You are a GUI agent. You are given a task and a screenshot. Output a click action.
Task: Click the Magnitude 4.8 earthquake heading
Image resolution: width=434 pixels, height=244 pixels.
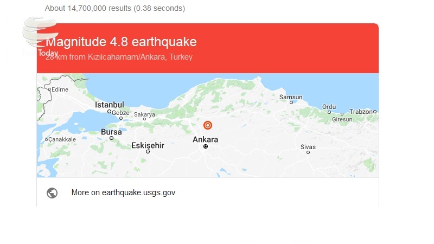click(121, 42)
